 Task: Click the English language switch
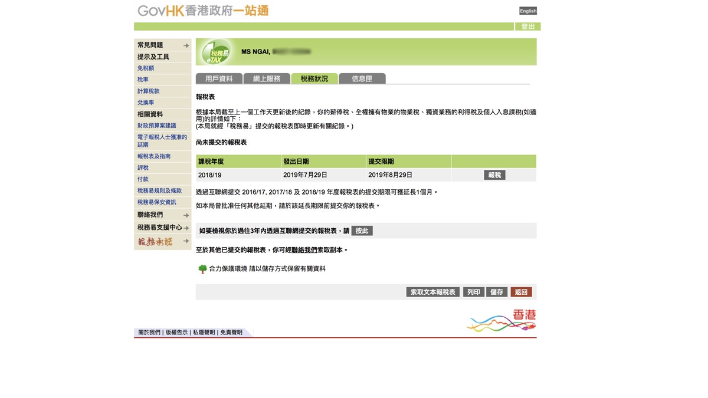click(527, 11)
